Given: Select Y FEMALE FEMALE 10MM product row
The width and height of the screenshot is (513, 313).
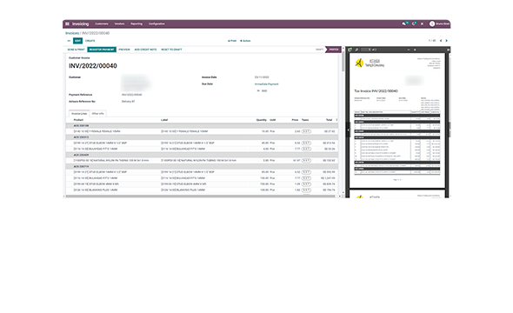Looking at the screenshot, I should pos(202,131).
